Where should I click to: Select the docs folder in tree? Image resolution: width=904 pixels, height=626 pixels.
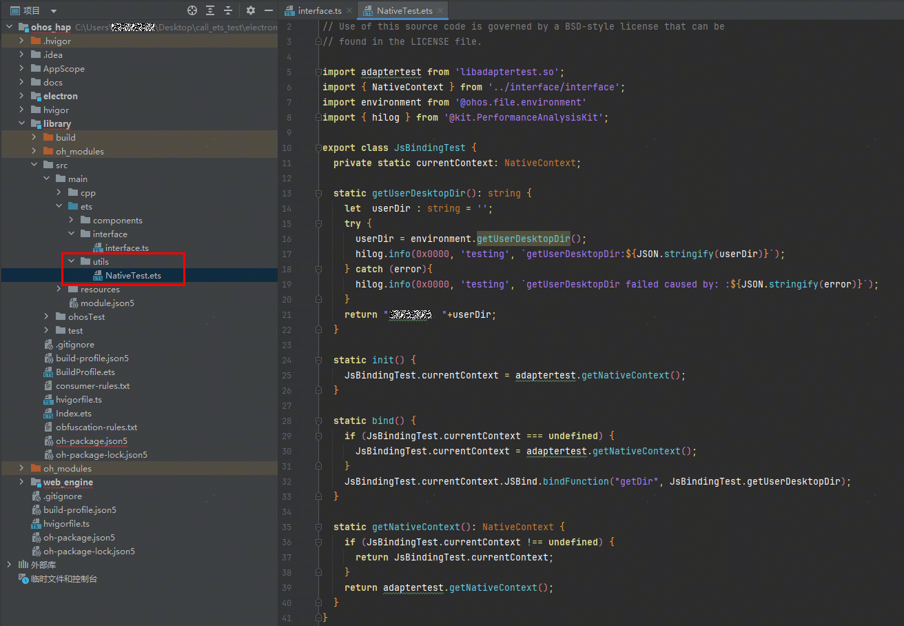click(53, 83)
